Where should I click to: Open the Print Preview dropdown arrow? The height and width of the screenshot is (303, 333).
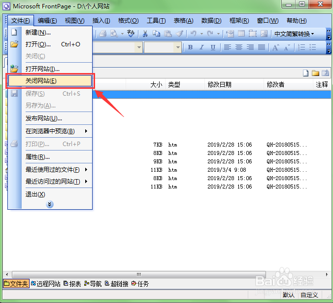tap(122, 34)
